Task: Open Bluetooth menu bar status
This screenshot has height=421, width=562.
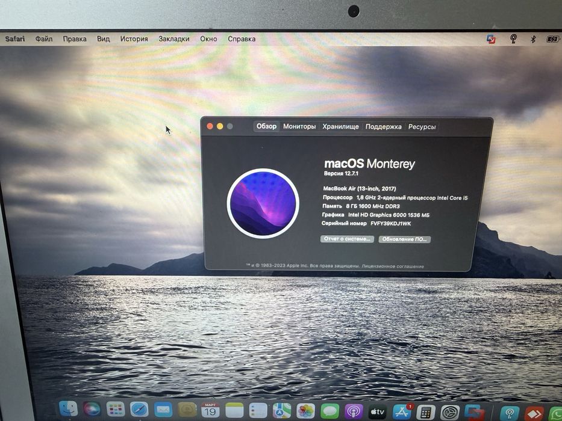Action: pos(533,39)
